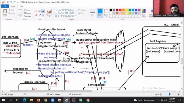Open the Windows Start menu
The height and width of the screenshot is (103, 184).
[x=3, y=100]
